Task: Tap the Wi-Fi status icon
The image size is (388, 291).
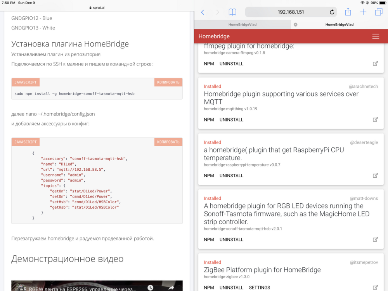Action: point(362,3)
